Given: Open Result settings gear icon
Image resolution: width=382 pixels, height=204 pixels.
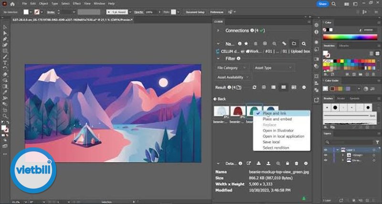Looking at the screenshot, I should (304, 87).
